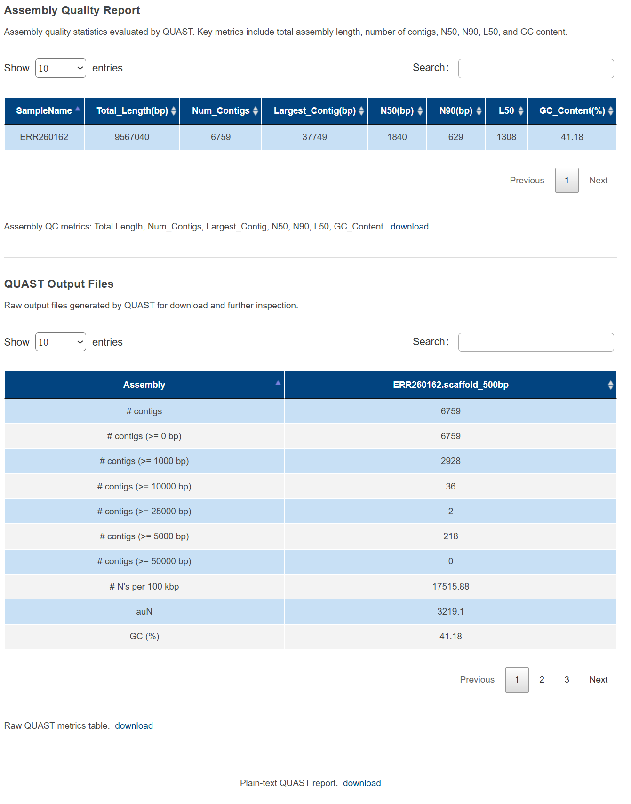Go to page 3 of QUAST table
The image size is (631, 804).
point(567,680)
